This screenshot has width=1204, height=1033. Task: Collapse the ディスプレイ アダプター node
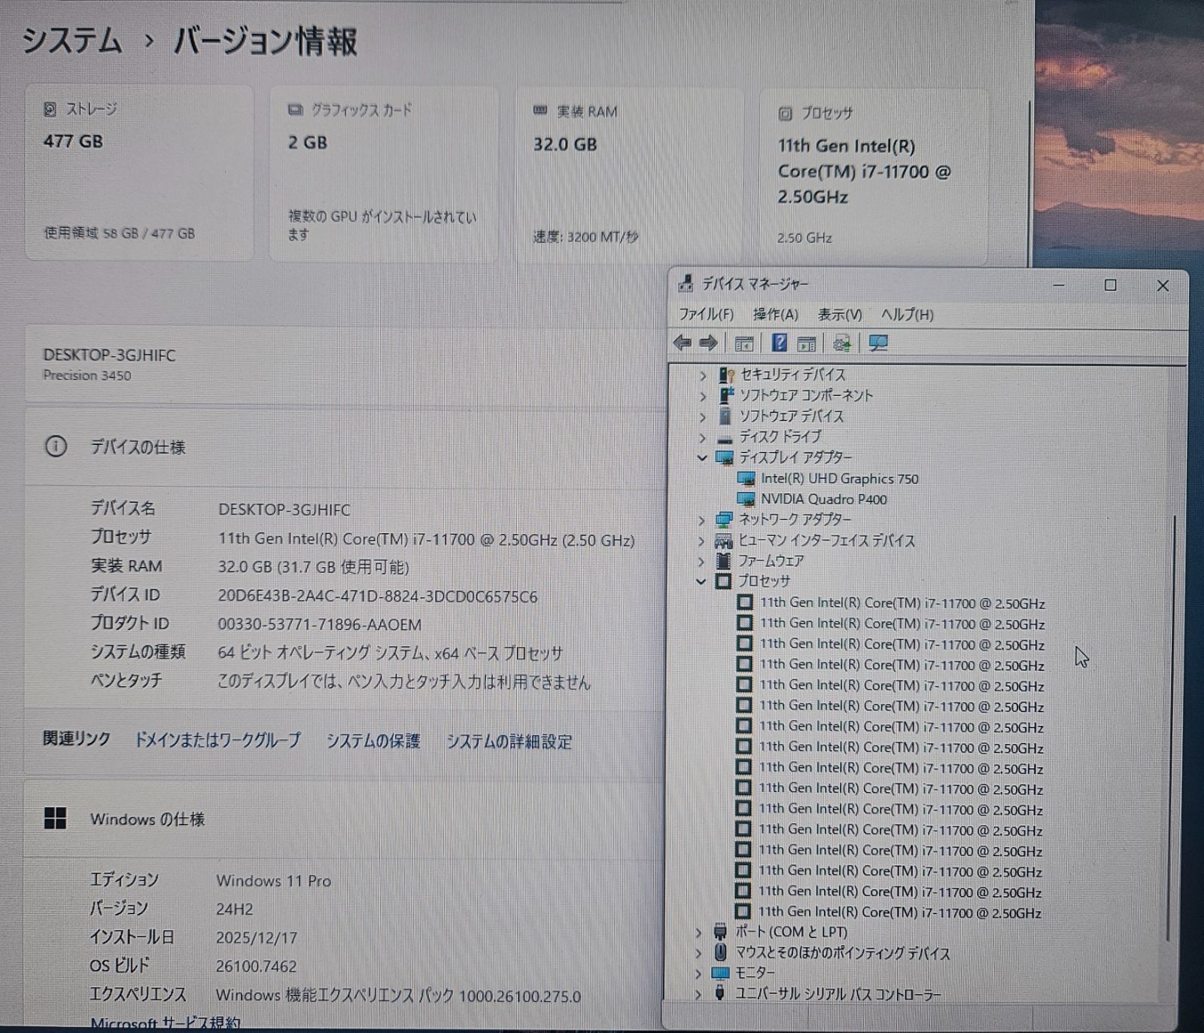[x=702, y=458]
